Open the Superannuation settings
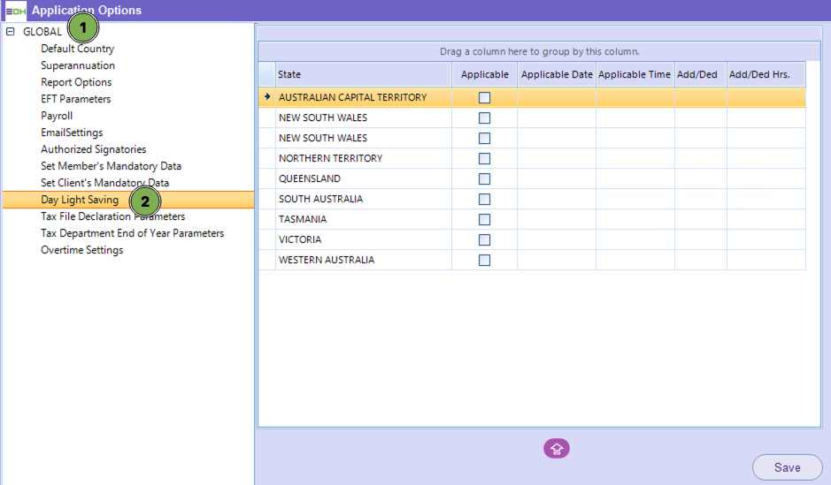 [78, 65]
